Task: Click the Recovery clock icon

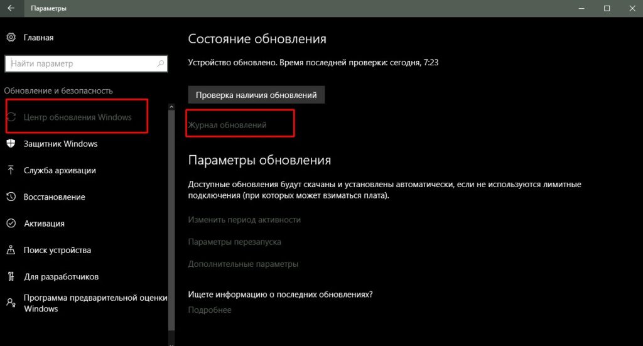Action: [11, 197]
